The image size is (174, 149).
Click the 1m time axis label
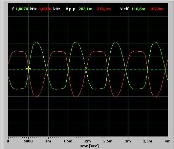pos(48,141)
